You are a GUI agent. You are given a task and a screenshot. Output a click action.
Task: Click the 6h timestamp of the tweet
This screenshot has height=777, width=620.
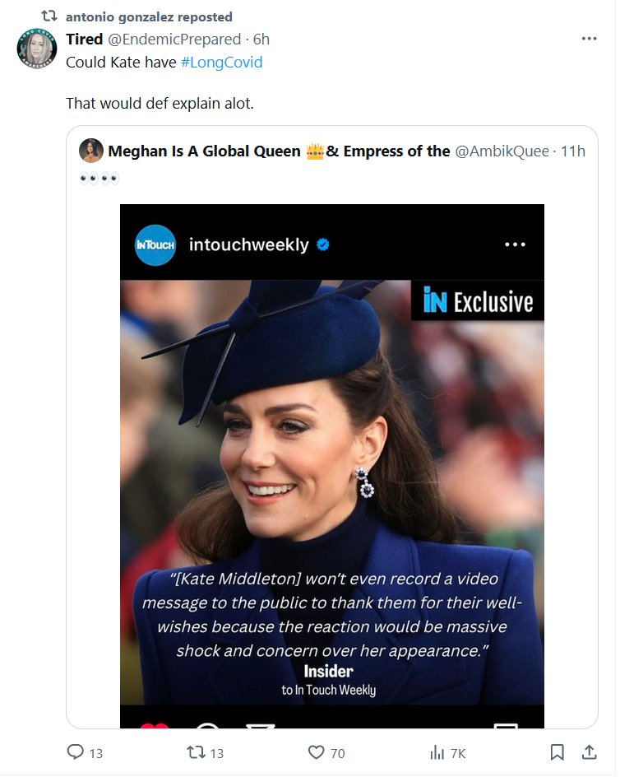[261, 40]
